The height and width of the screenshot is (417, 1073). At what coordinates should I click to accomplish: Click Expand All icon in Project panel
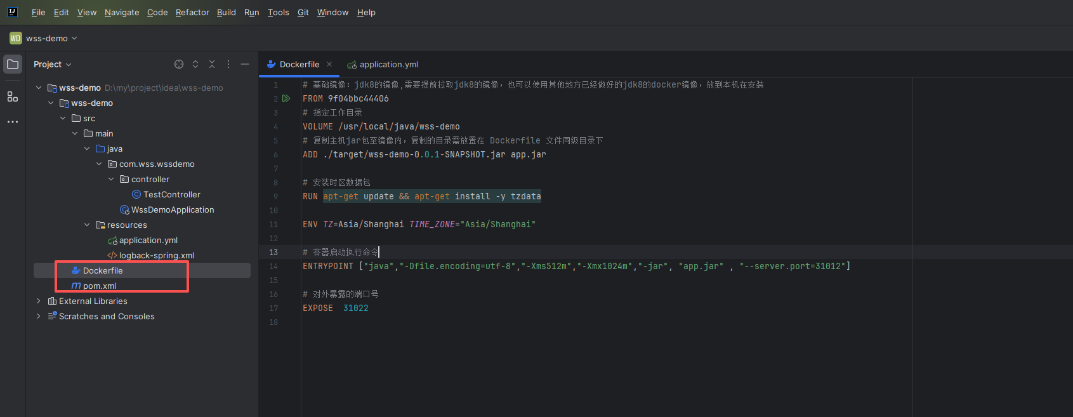pos(195,64)
